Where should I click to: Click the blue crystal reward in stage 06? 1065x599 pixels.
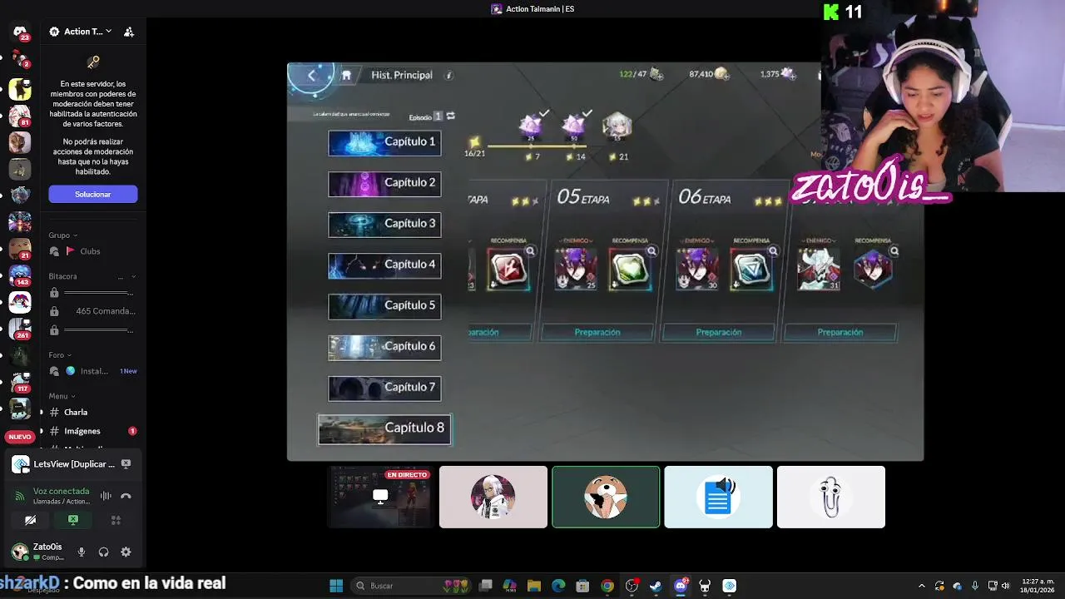click(750, 270)
